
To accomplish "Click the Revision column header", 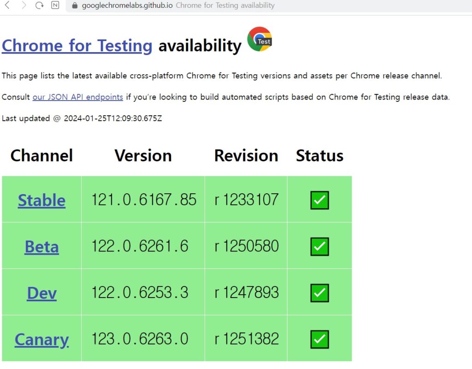I will pos(246,155).
